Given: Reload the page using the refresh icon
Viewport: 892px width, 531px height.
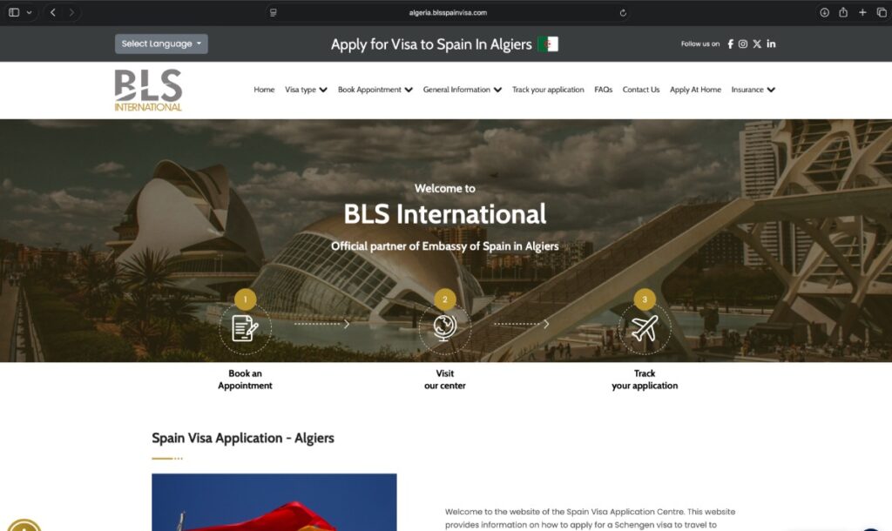Looking at the screenshot, I should [623, 12].
